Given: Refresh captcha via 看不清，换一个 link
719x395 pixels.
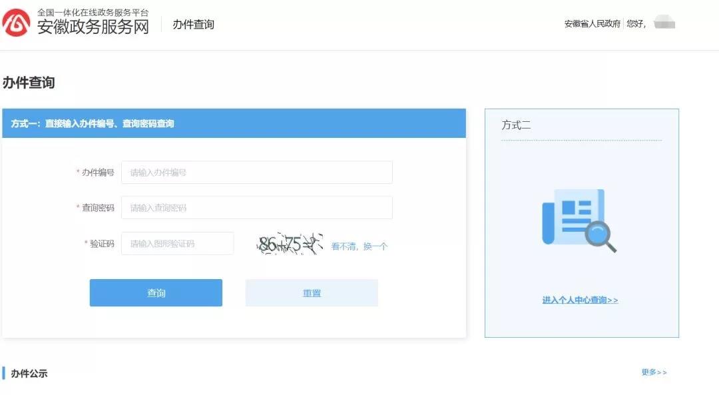Looking at the screenshot, I should point(359,246).
